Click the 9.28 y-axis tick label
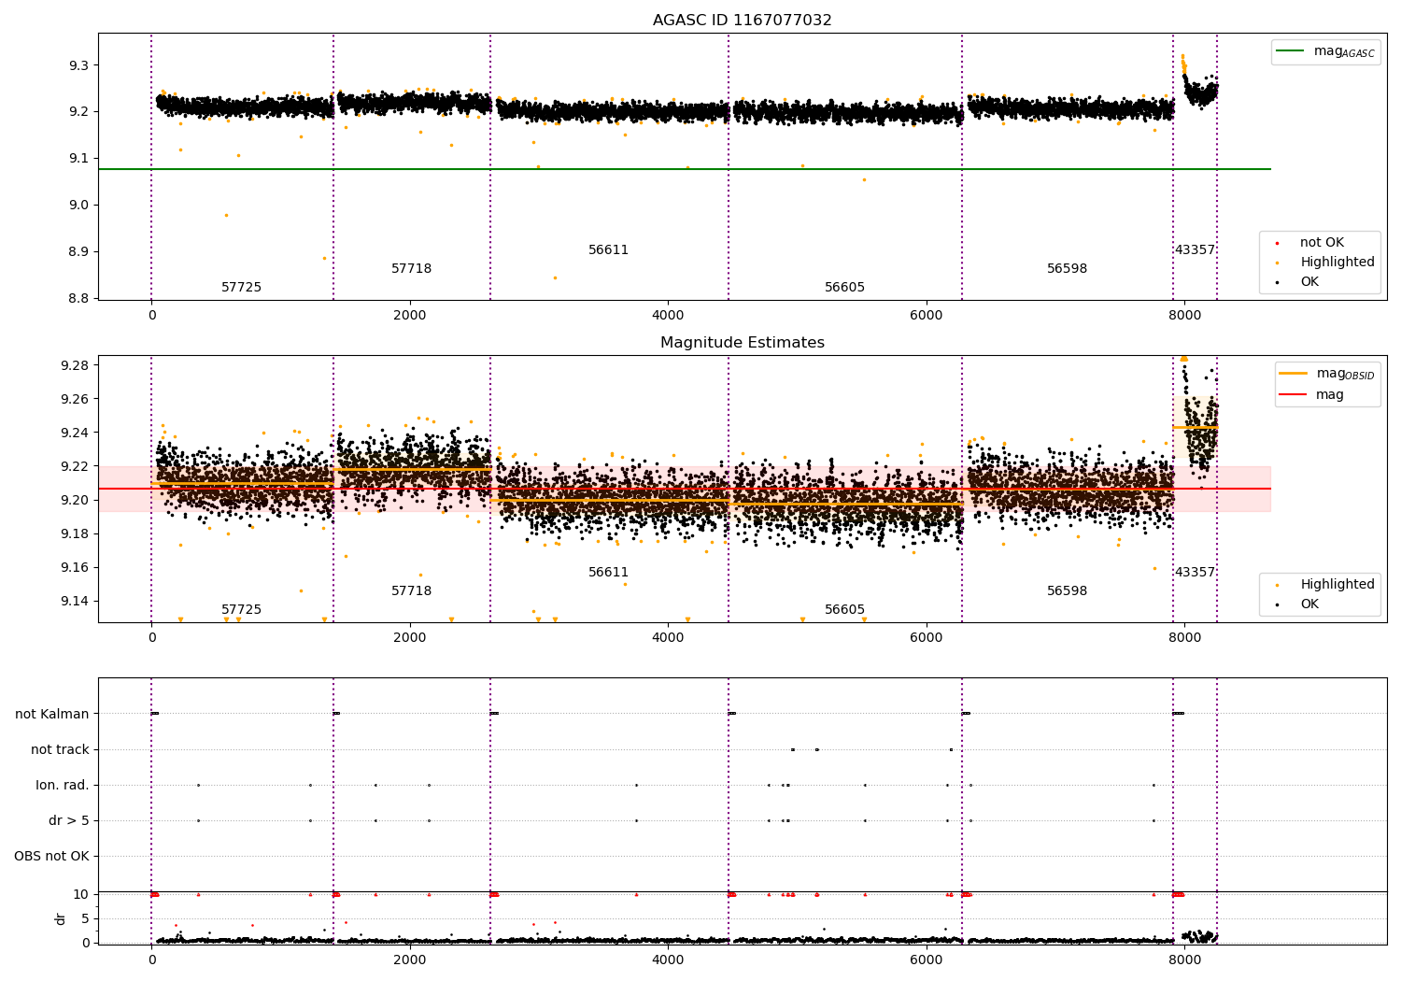Screen dimensions: 1401x981 (x=76, y=365)
